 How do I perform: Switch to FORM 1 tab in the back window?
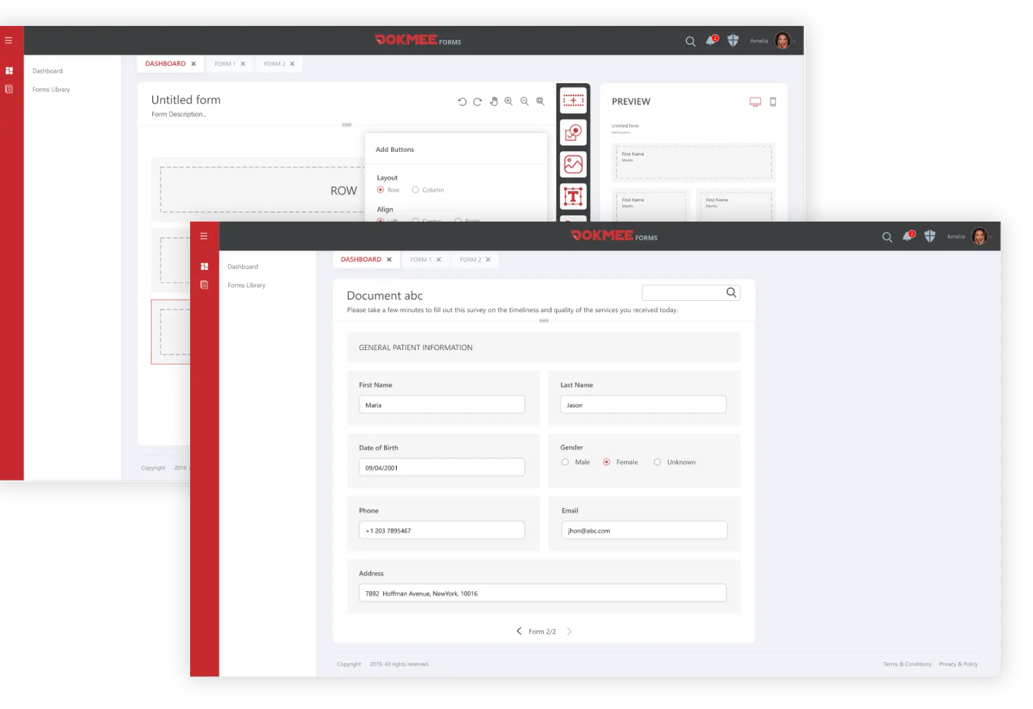pyautogui.click(x=225, y=64)
